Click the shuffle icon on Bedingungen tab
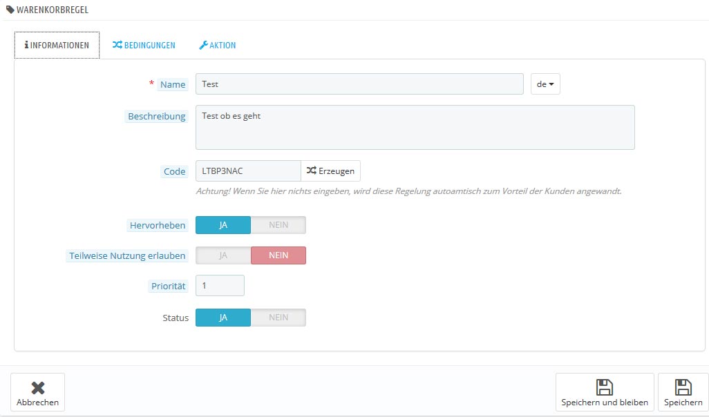Viewport: 709px width, 417px height. click(x=117, y=45)
